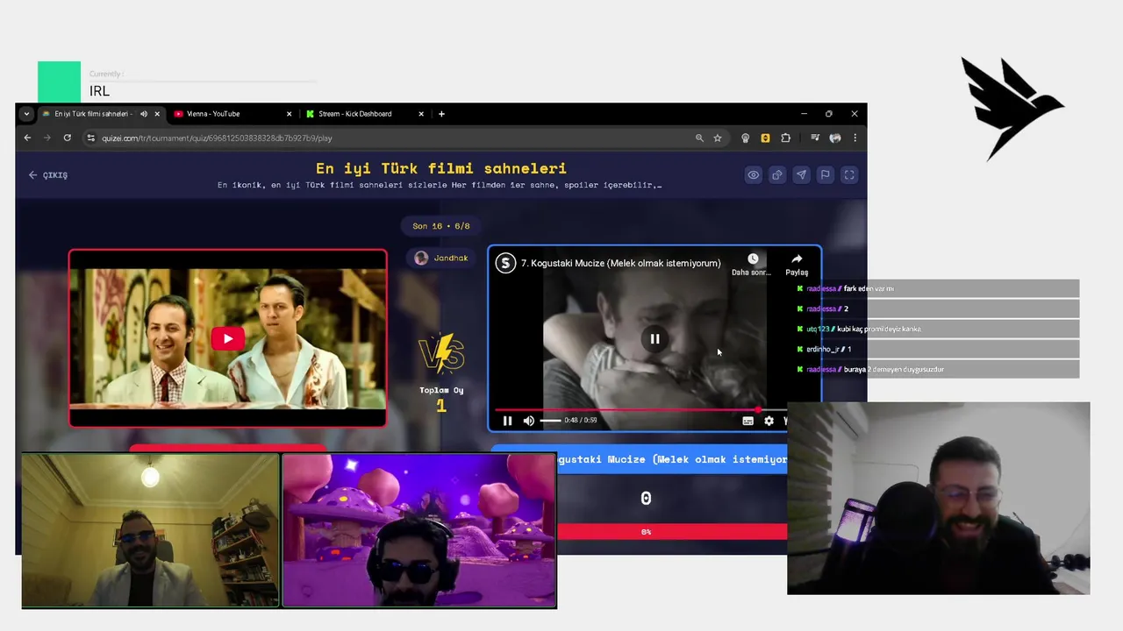Close the En iyi Türk filmi tab
1123x631 pixels.
(157, 114)
